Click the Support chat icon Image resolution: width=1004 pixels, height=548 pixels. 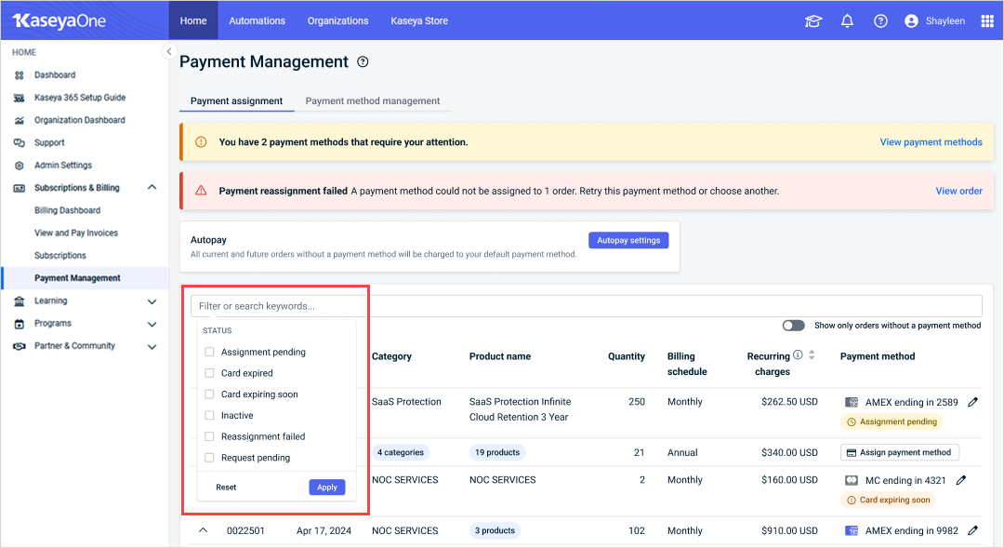(20, 142)
